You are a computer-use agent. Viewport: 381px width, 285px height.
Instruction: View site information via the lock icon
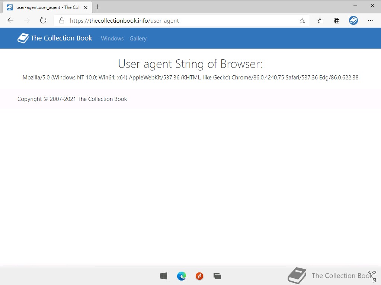tap(62, 21)
